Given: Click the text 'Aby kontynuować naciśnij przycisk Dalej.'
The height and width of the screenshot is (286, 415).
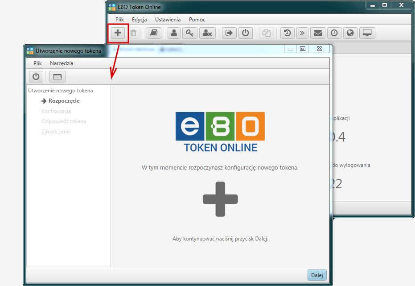Looking at the screenshot, I should tap(221, 239).
